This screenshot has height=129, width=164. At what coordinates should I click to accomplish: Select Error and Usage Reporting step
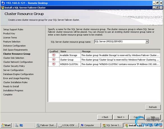click(16, 78)
